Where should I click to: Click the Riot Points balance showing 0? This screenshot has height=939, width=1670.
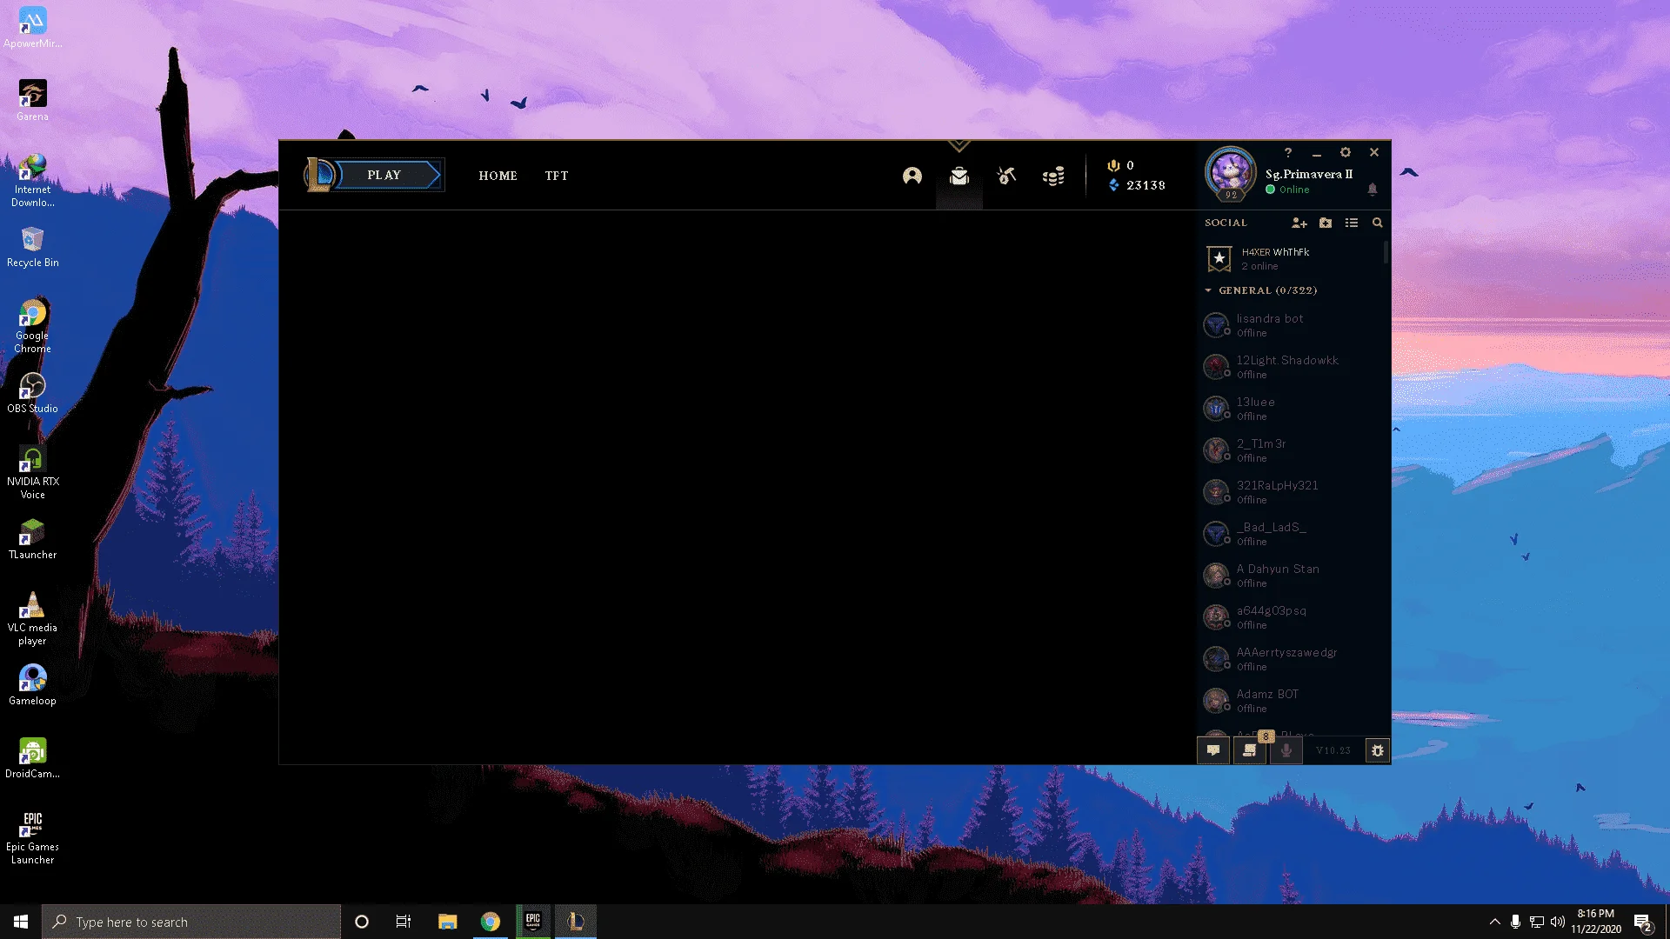tap(1120, 165)
